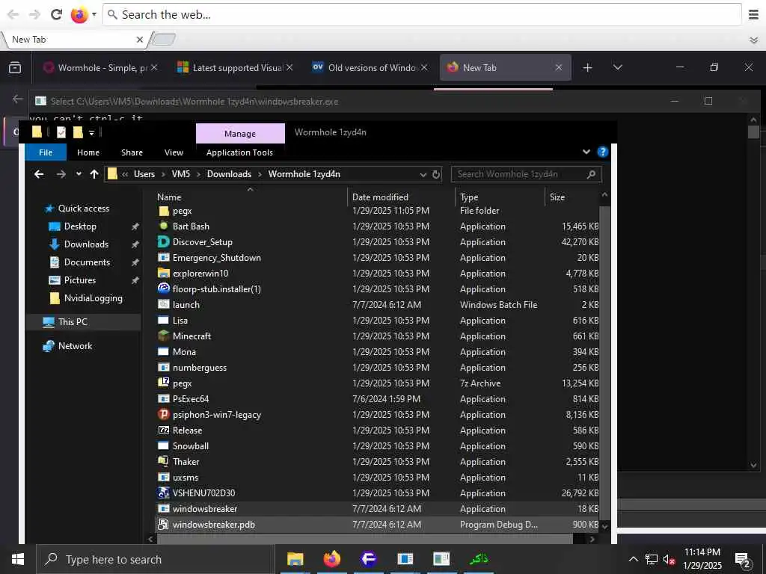Click the Search Wormhole 1zyd4n box
Viewport: 766px width, 574px height.
(526, 174)
